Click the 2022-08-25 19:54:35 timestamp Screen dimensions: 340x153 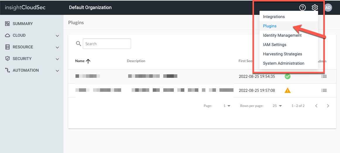point(257,76)
